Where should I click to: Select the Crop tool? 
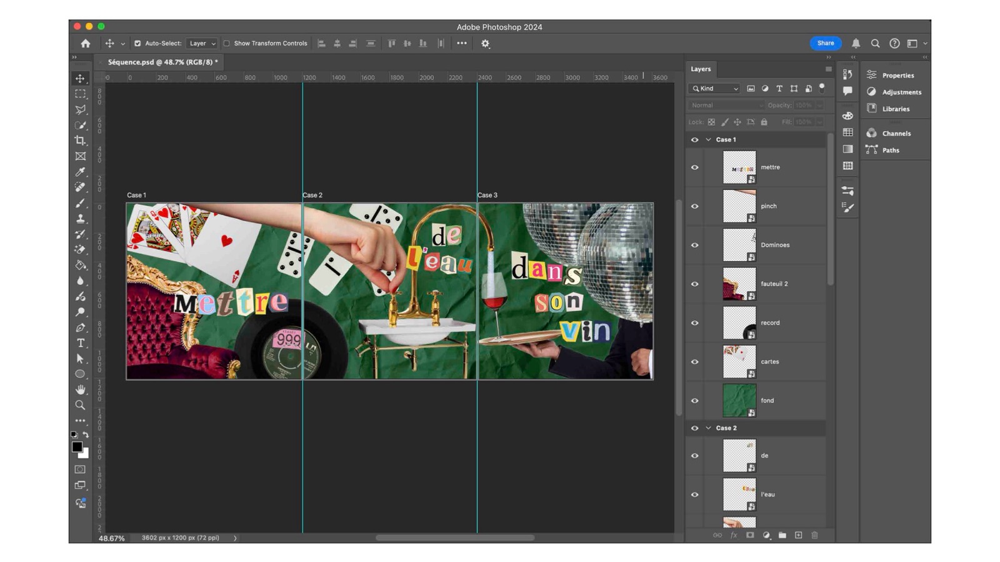tap(80, 140)
